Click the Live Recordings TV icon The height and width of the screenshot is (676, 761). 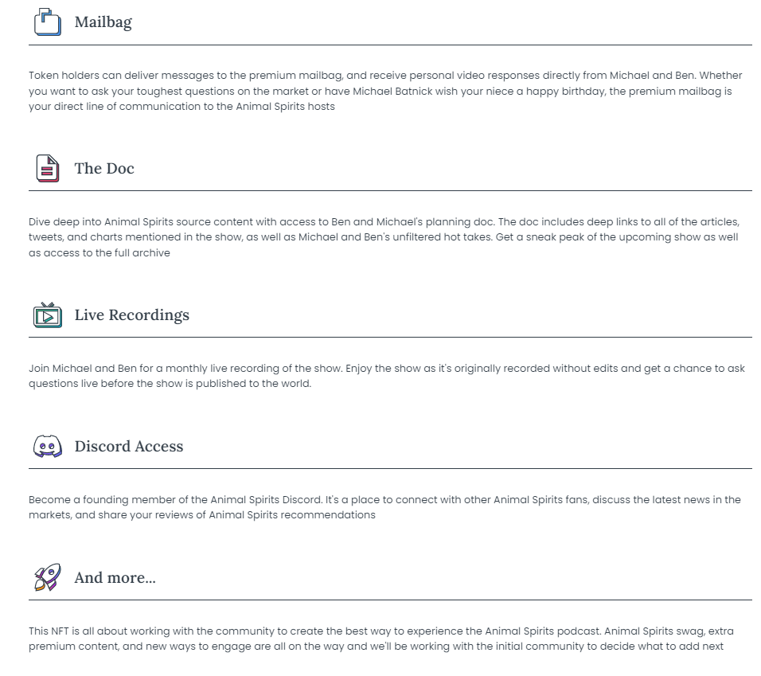tap(48, 315)
